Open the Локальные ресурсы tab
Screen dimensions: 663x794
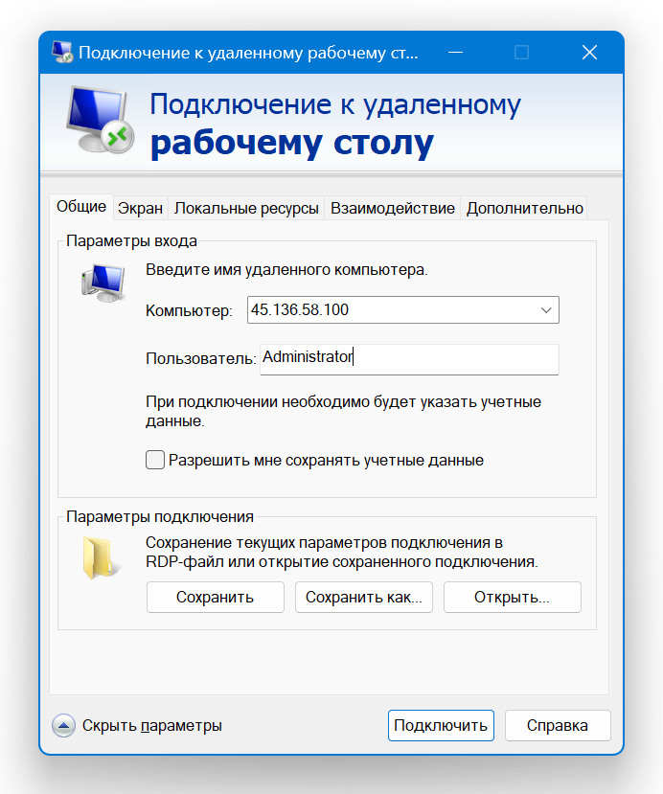[x=246, y=208]
